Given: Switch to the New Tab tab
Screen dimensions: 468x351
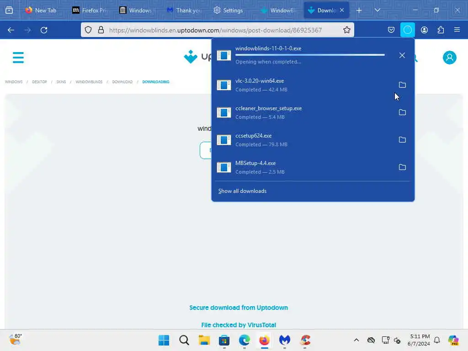Looking at the screenshot, I should [41, 10].
